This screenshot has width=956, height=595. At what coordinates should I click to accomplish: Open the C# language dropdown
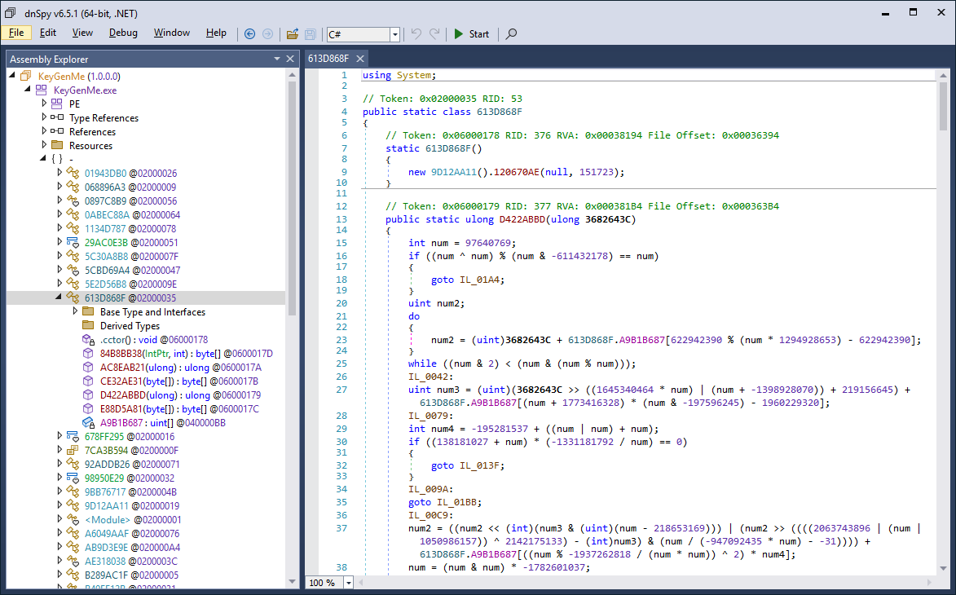(395, 34)
